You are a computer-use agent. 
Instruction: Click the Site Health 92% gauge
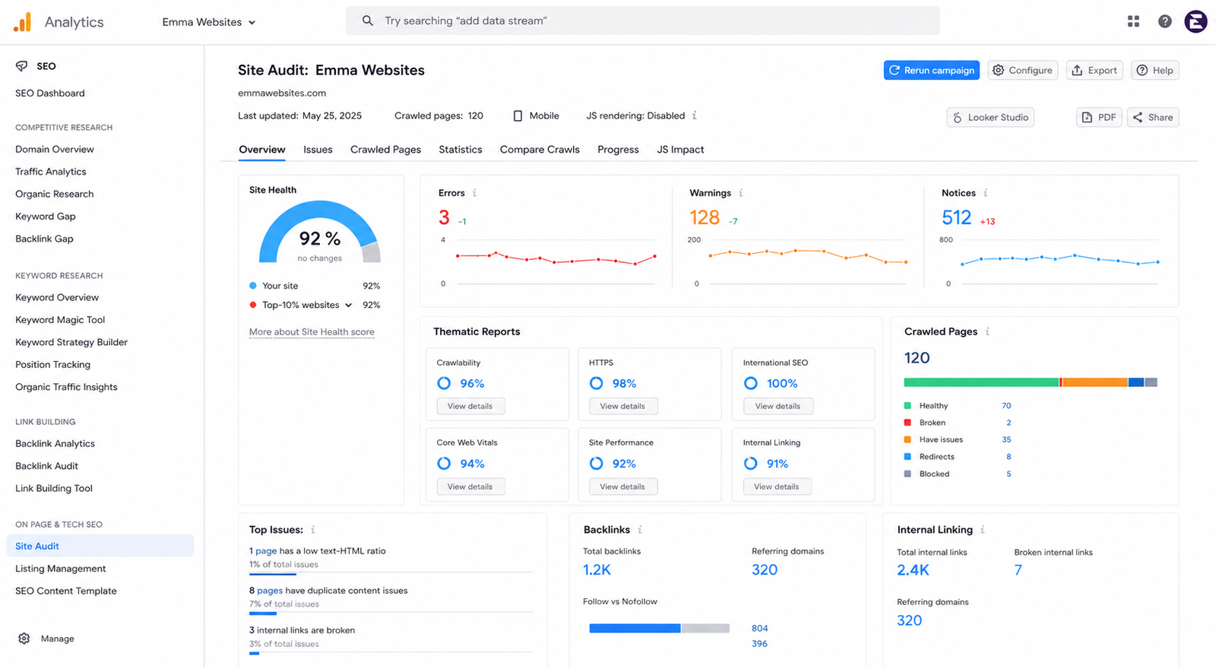pos(320,232)
